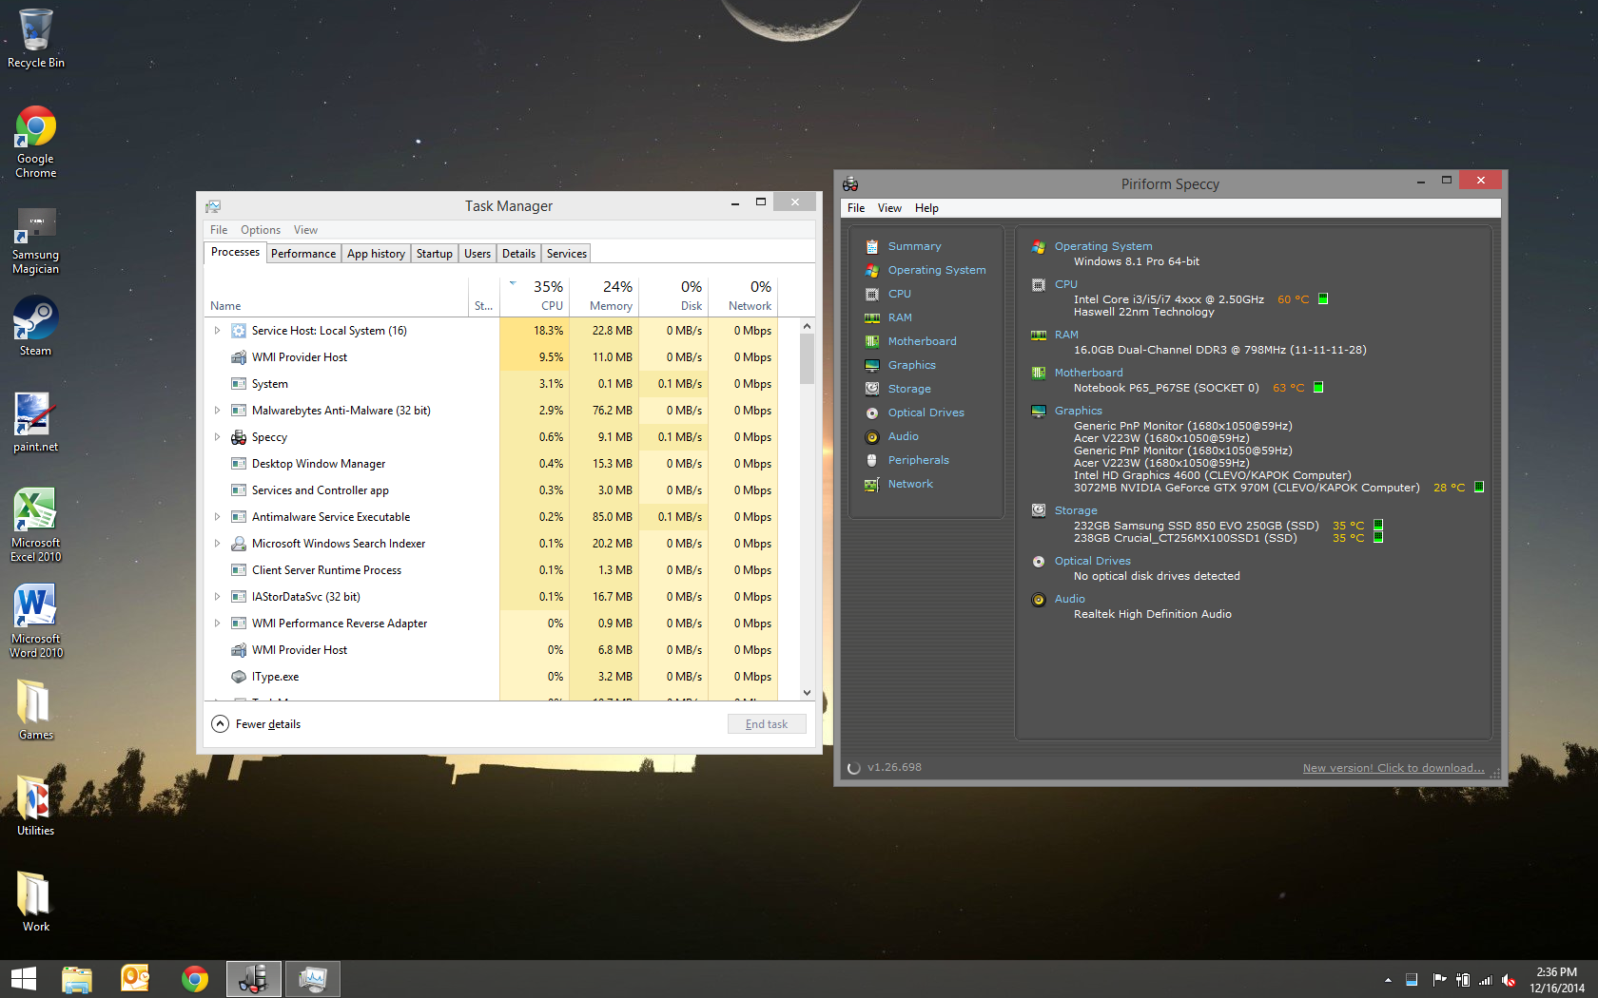This screenshot has height=998, width=1598.
Task: Sort processes by Memory column
Action: click(604, 296)
